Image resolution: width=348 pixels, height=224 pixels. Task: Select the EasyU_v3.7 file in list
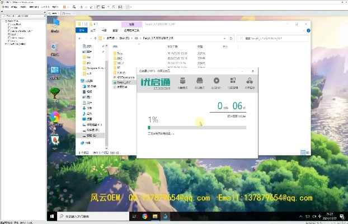coord(124,82)
